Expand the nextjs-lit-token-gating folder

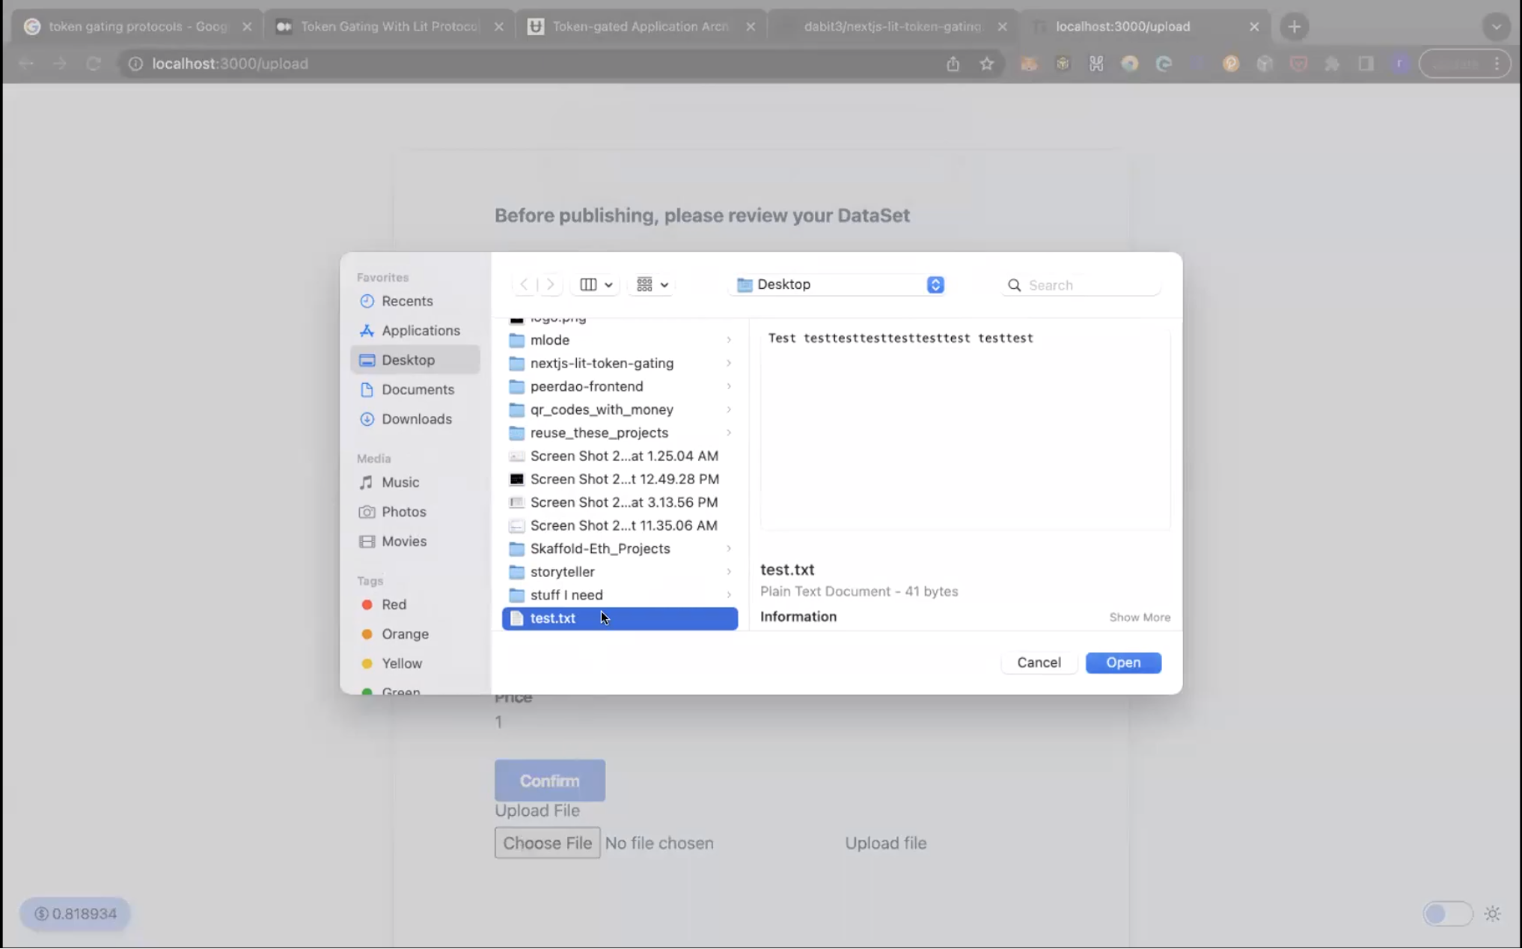click(x=728, y=364)
